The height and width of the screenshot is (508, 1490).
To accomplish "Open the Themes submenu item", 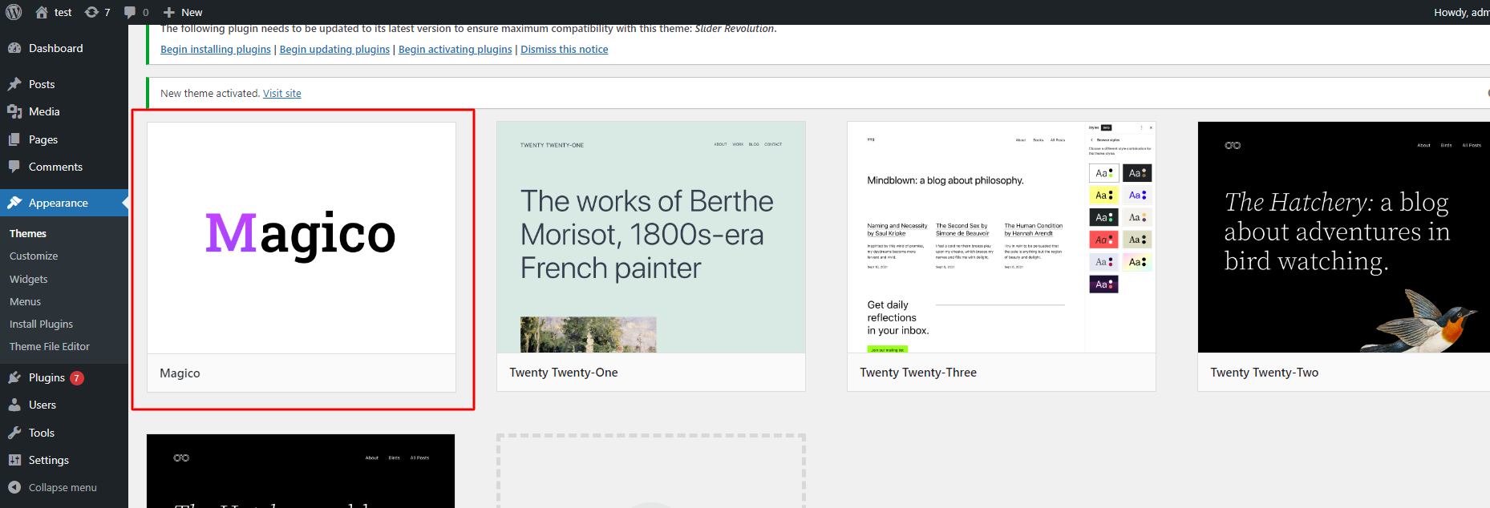I will [28, 233].
